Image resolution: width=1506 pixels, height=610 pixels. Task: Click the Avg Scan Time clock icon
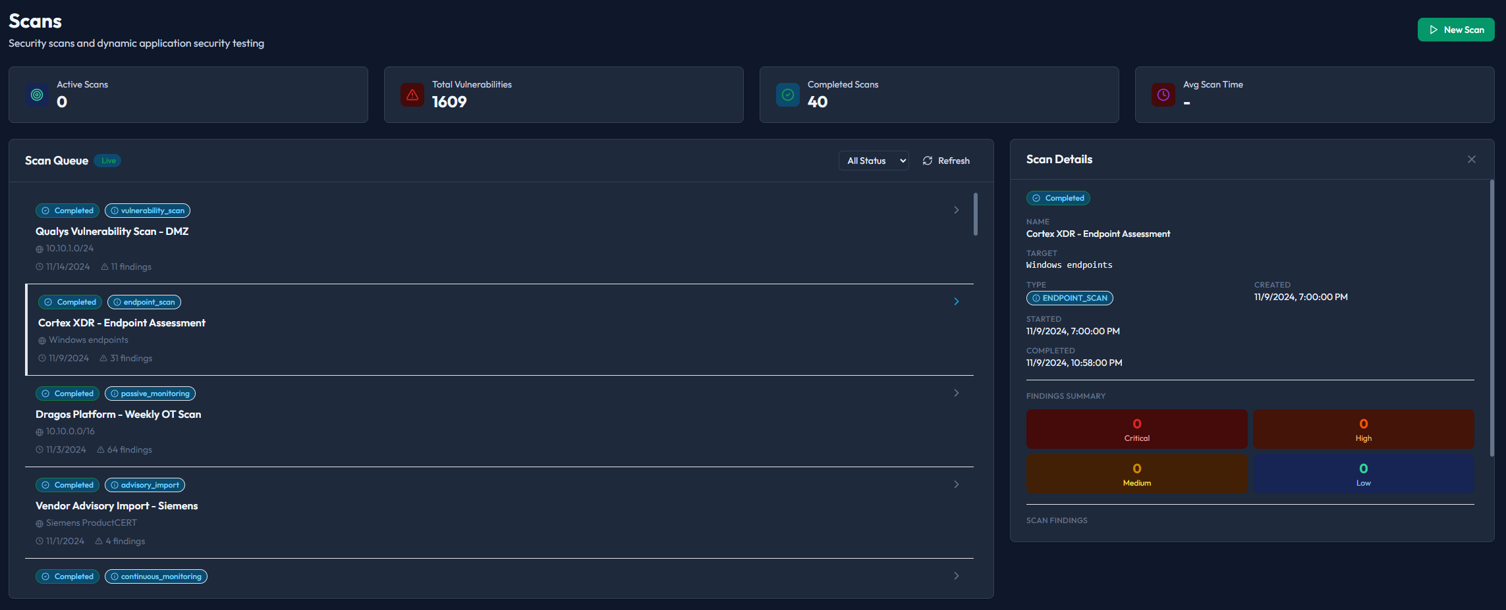click(1163, 95)
